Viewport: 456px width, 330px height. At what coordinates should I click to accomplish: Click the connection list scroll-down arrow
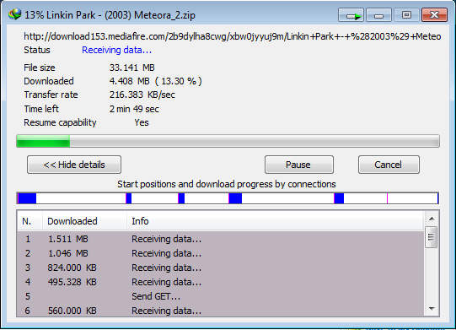click(432, 309)
